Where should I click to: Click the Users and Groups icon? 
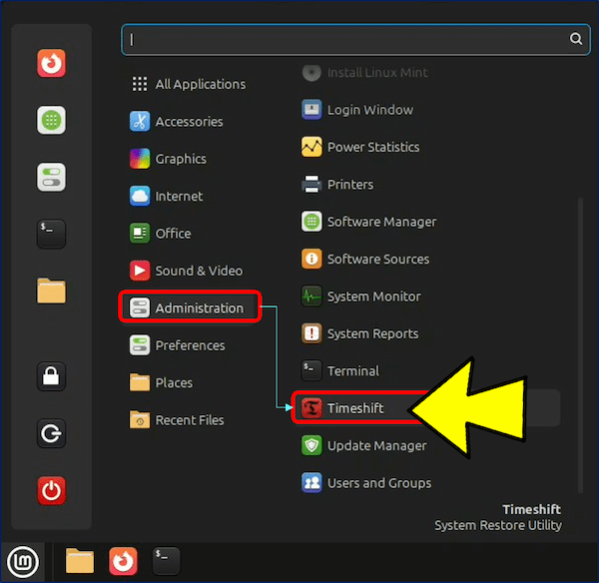311,482
